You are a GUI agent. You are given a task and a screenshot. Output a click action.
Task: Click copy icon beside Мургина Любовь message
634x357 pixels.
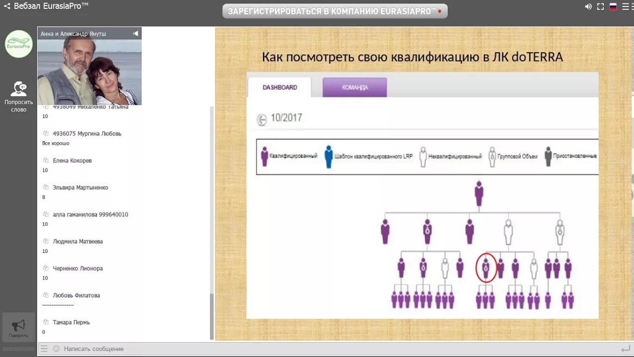click(46, 133)
